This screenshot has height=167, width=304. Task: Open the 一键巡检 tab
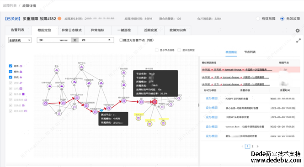(x=124, y=30)
